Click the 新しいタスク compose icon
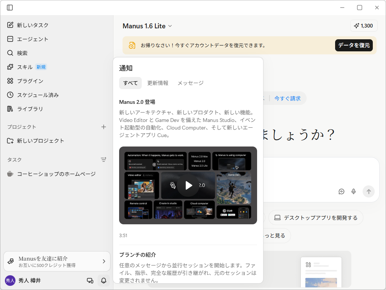 (10, 25)
